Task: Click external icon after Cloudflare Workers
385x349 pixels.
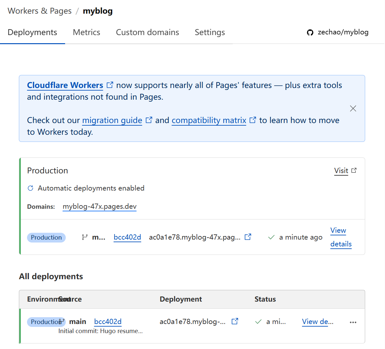Action: click(110, 85)
